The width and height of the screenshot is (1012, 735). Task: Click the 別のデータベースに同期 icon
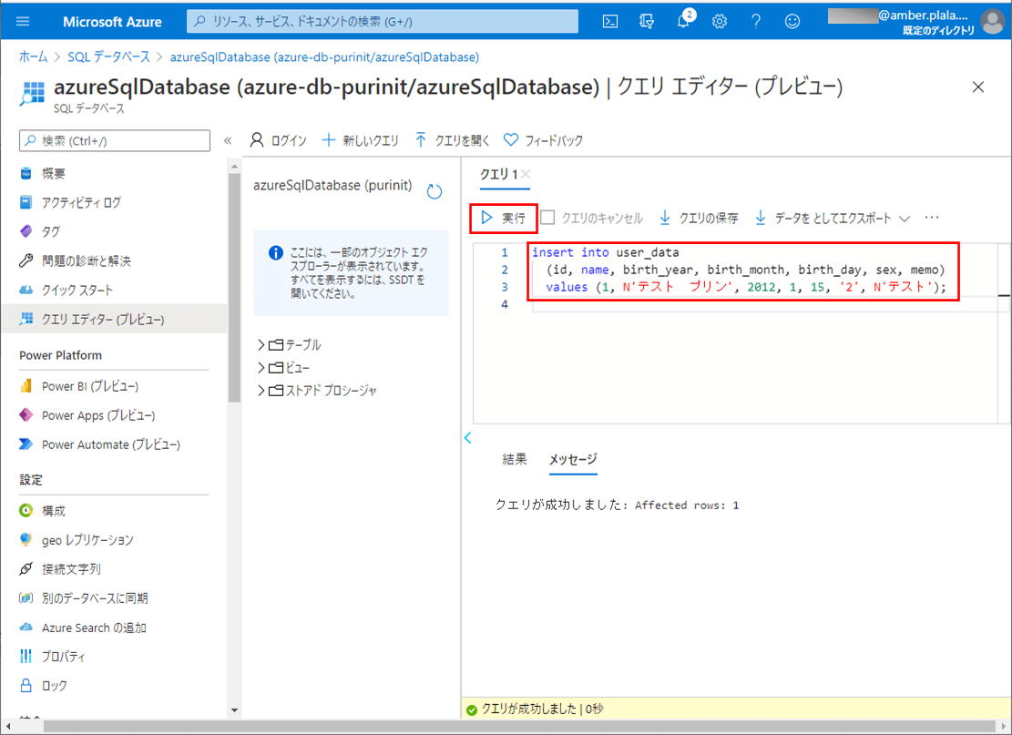(x=26, y=598)
